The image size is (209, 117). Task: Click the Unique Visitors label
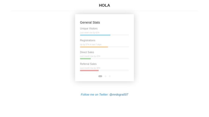[x=89, y=29]
